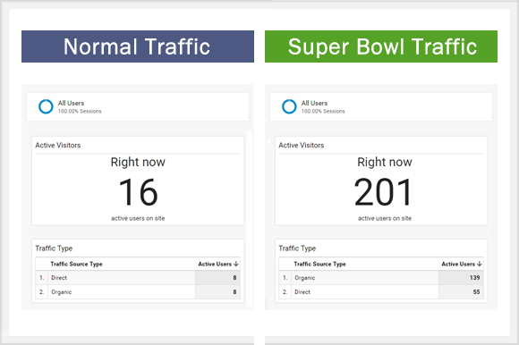Click the 201 active users count

coord(384,192)
